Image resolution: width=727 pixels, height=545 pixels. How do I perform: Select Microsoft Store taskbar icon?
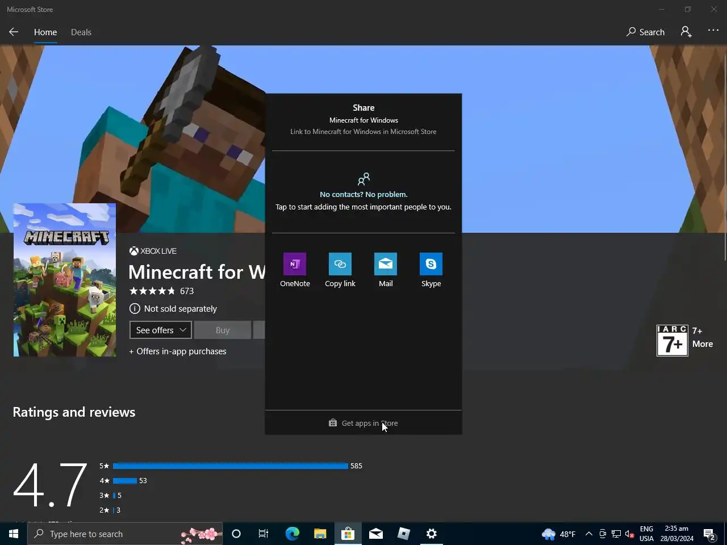348,534
